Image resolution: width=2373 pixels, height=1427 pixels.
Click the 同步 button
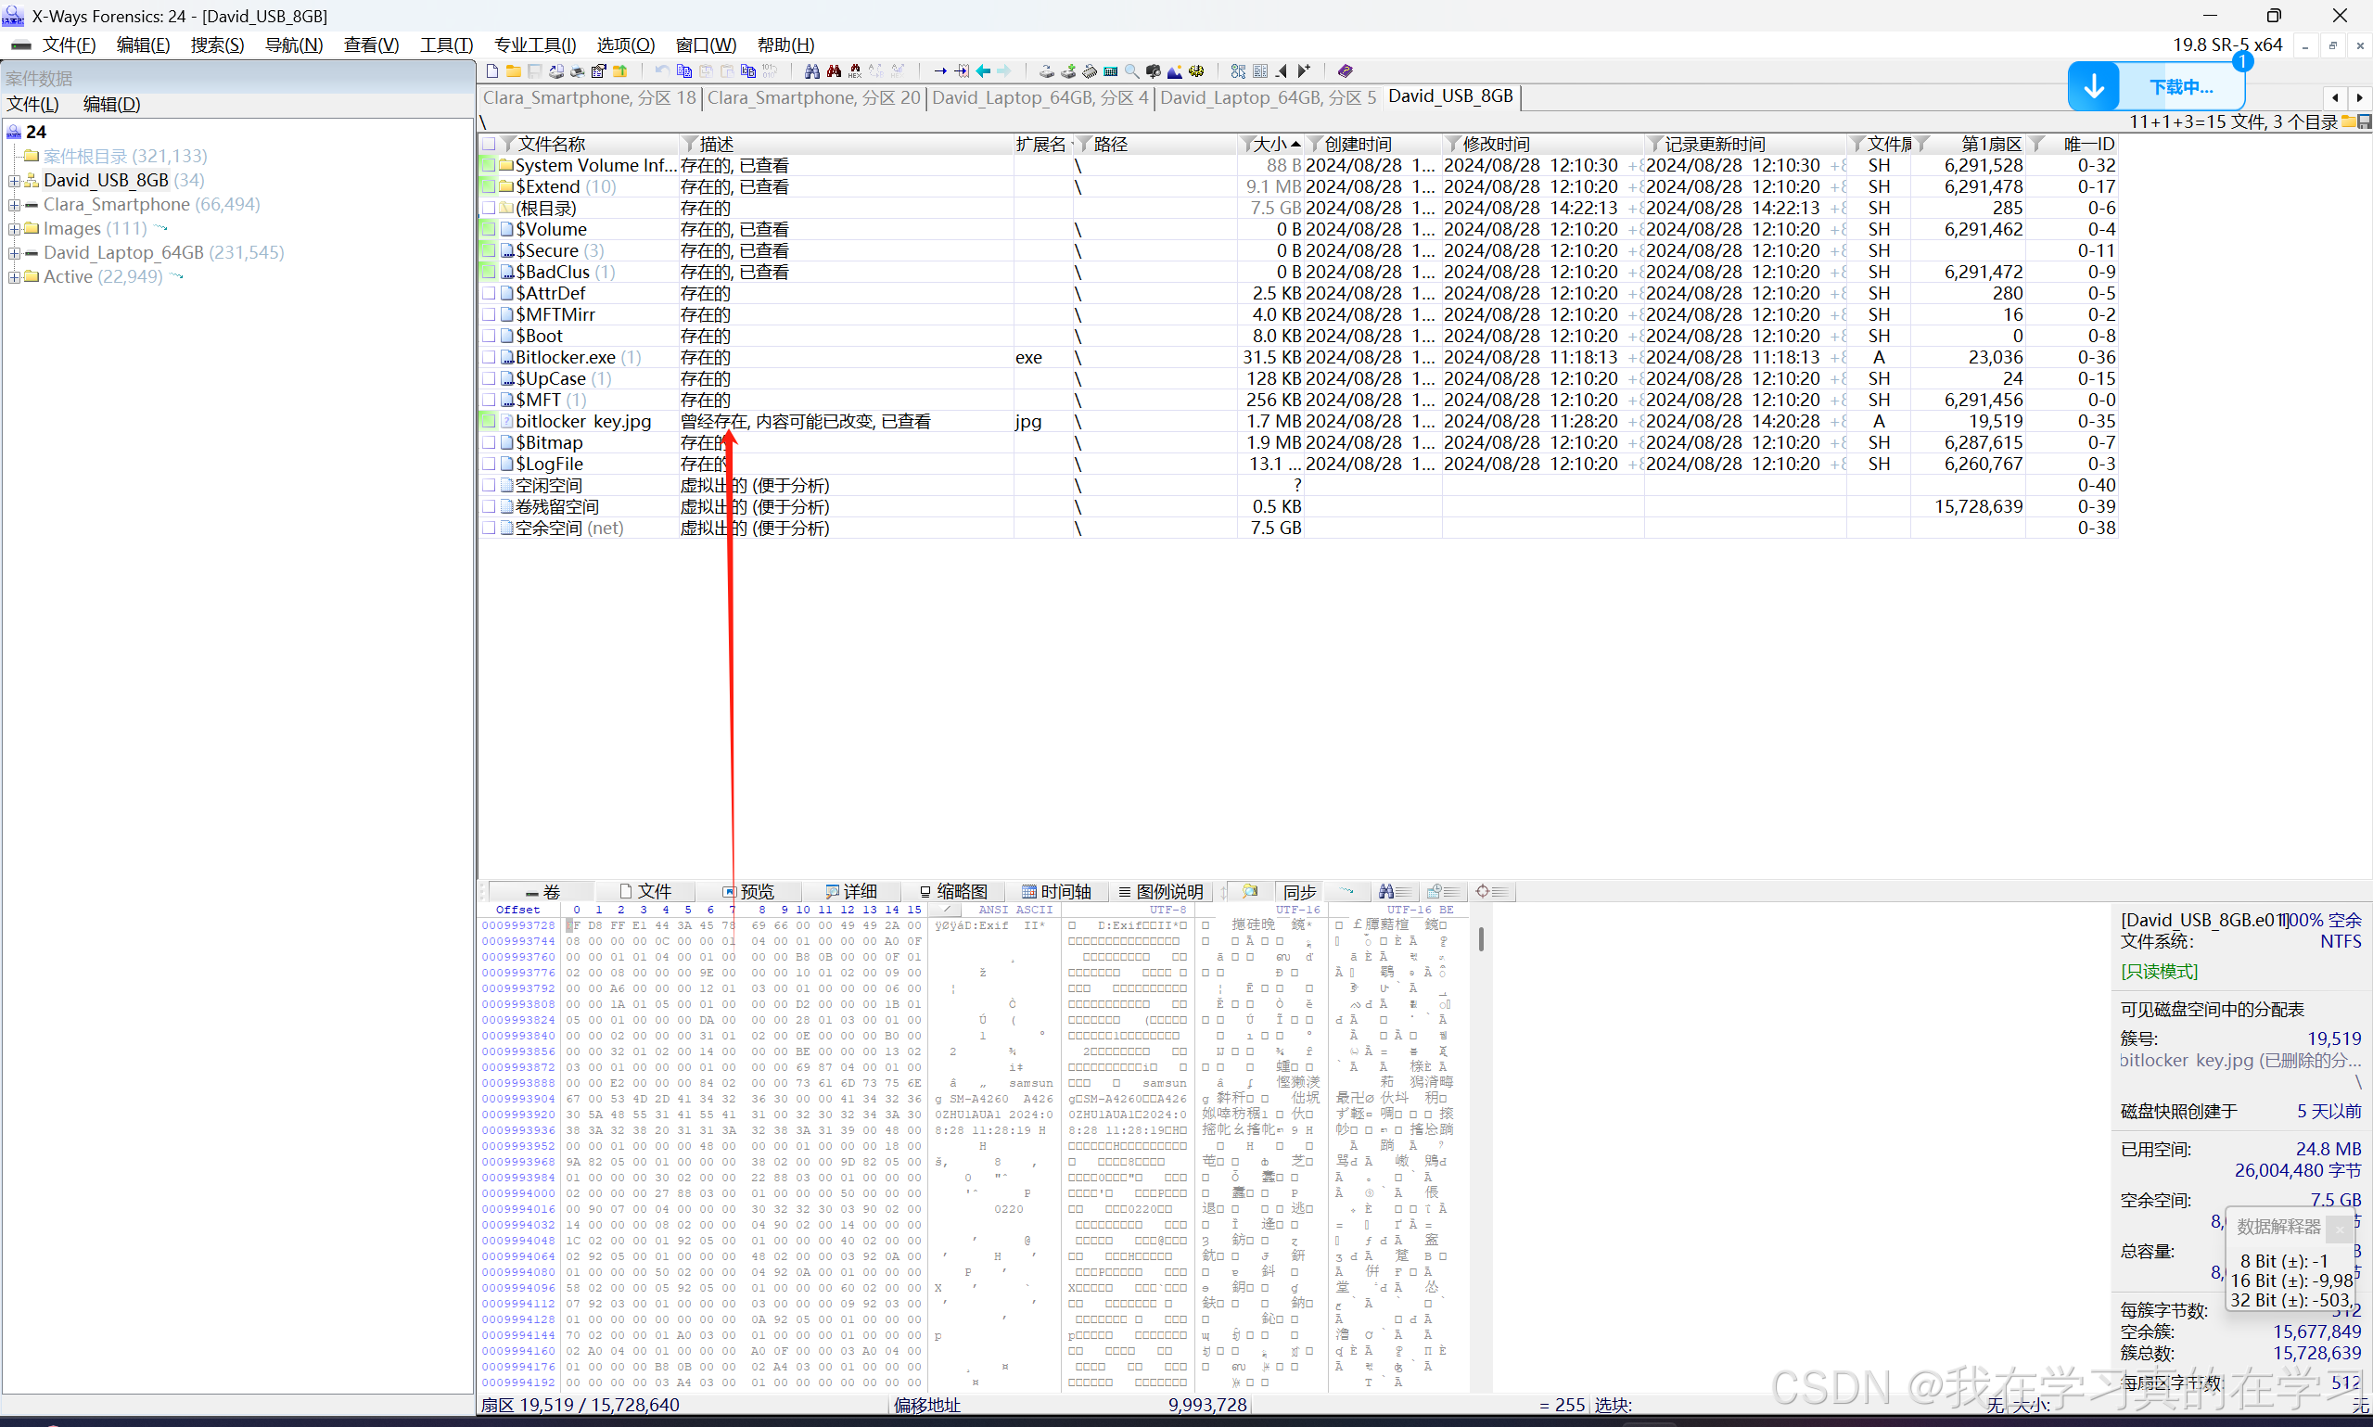coord(1298,891)
